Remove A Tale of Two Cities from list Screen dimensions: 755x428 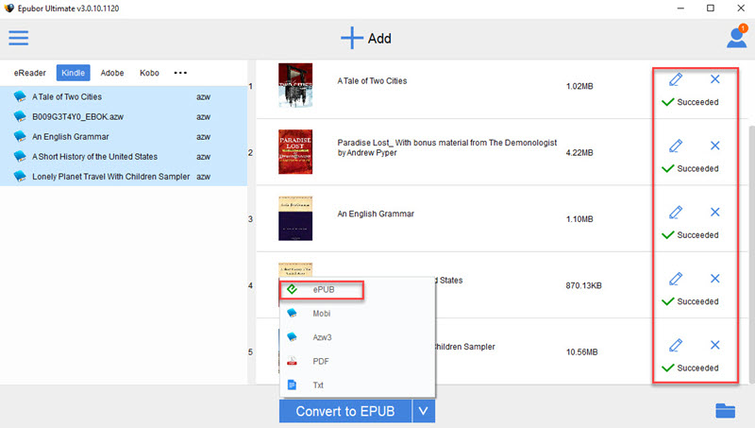[715, 79]
